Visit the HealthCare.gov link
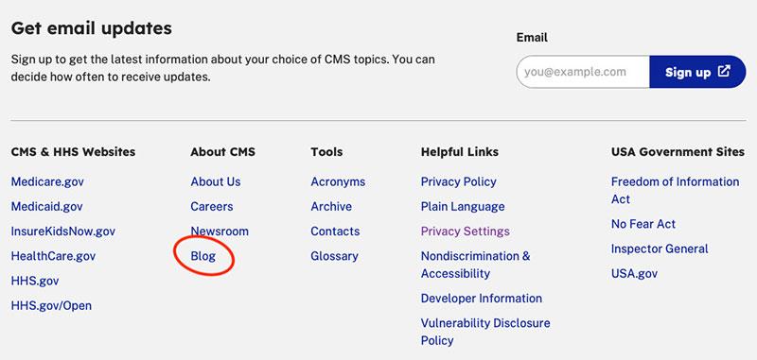Screen dimensions: 757x360 pos(53,256)
